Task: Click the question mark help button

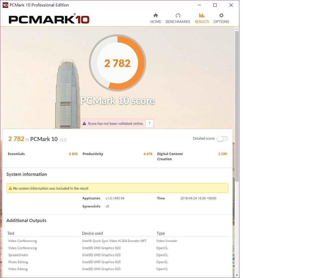Action: point(149,123)
